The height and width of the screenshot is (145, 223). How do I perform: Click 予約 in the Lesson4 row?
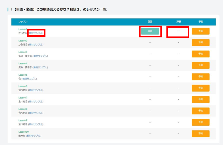click(x=200, y=65)
